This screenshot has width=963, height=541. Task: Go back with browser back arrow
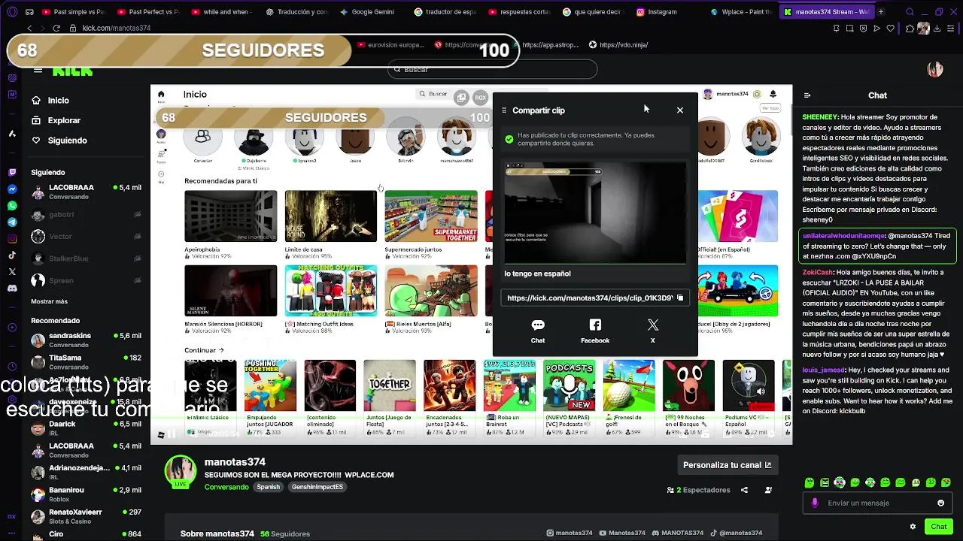[x=29, y=28]
